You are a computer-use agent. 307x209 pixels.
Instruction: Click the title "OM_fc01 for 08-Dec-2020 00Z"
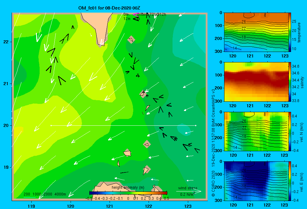(x=109, y=8)
